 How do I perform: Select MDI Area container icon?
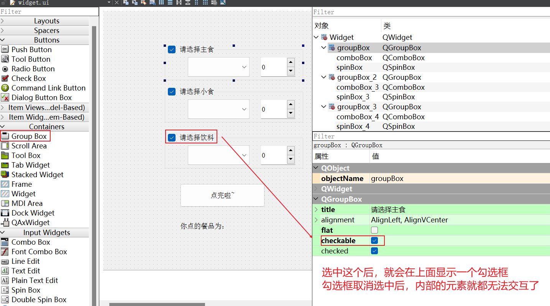(5, 203)
